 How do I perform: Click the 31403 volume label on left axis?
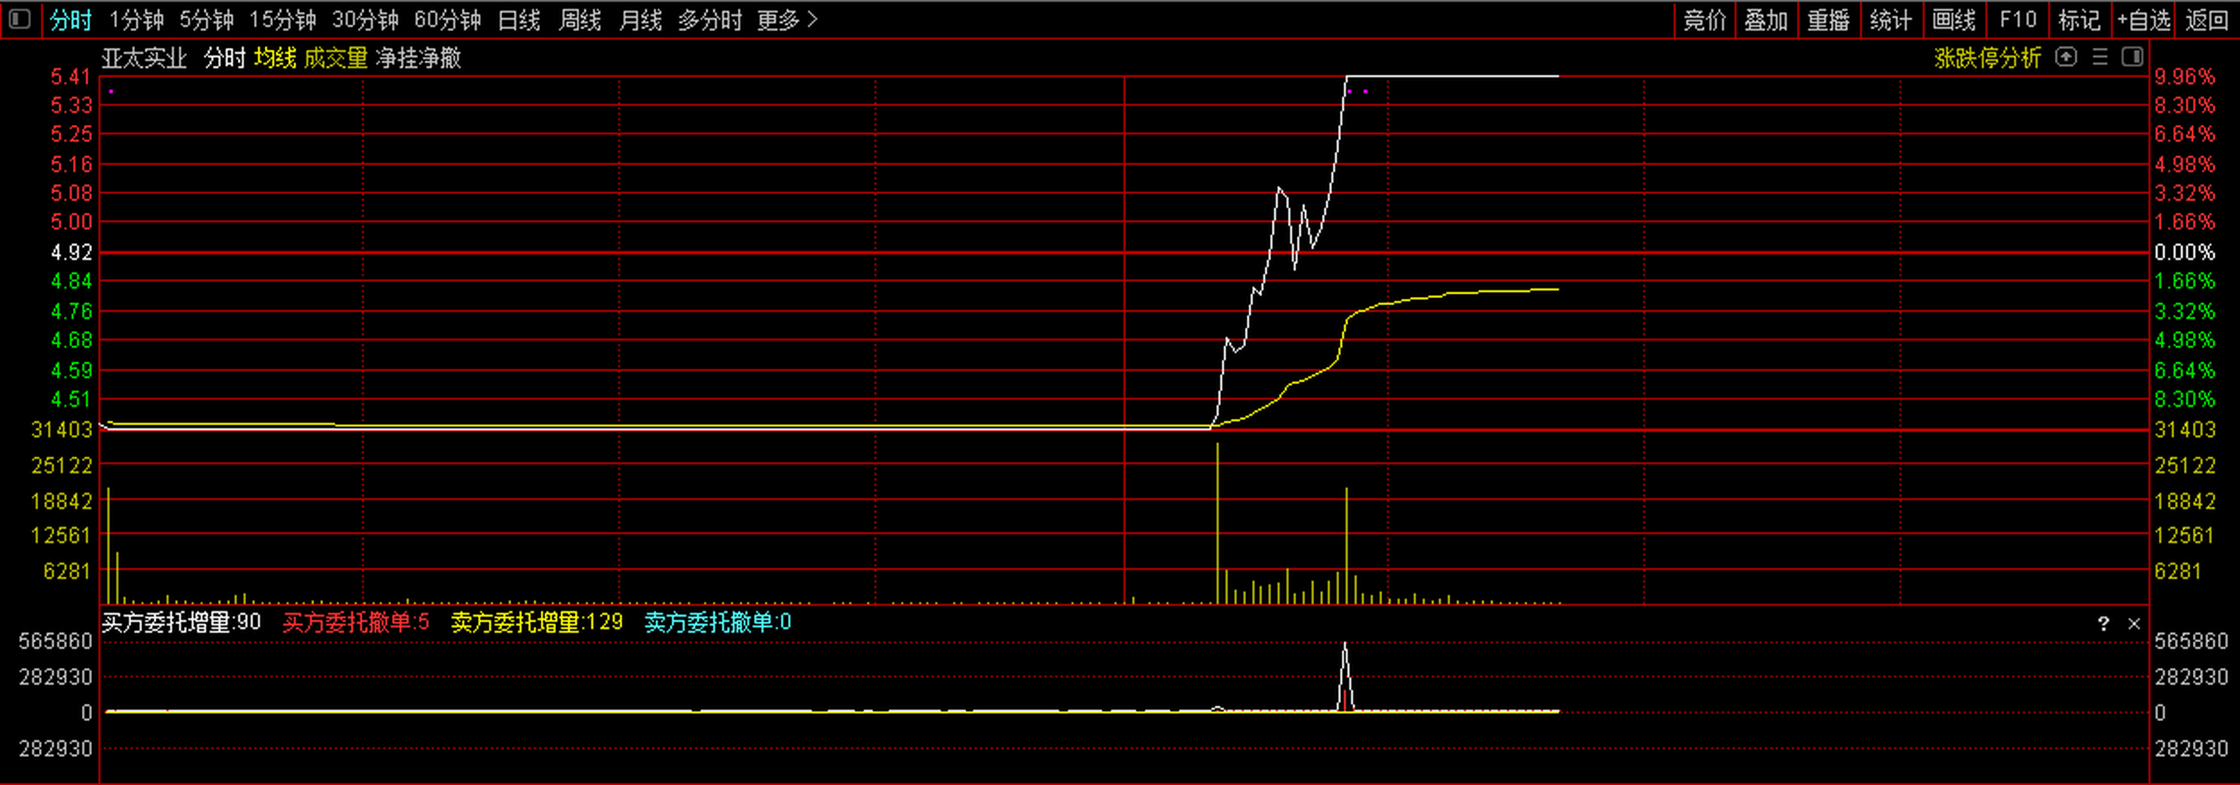(x=62, y=429)
